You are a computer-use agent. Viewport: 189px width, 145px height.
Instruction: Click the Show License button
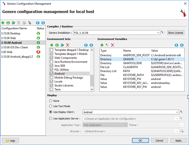coord(176,33)
